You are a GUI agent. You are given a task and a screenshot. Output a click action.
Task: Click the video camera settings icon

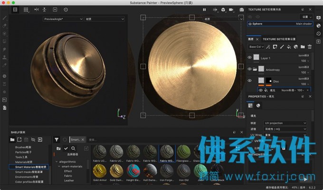click(x=231, y=9)
